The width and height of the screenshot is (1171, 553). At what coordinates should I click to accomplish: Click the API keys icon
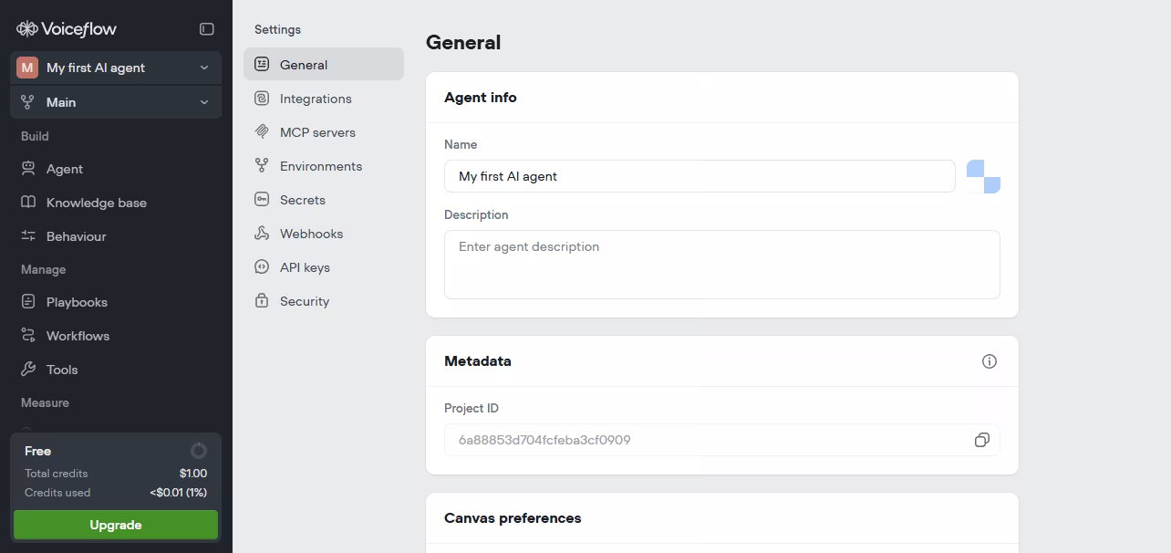(262, 267)
